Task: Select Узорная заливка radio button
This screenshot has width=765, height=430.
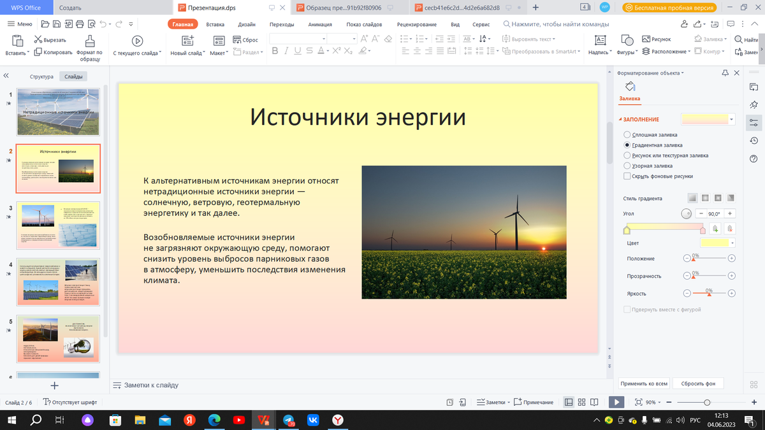Action: [627, 166]
